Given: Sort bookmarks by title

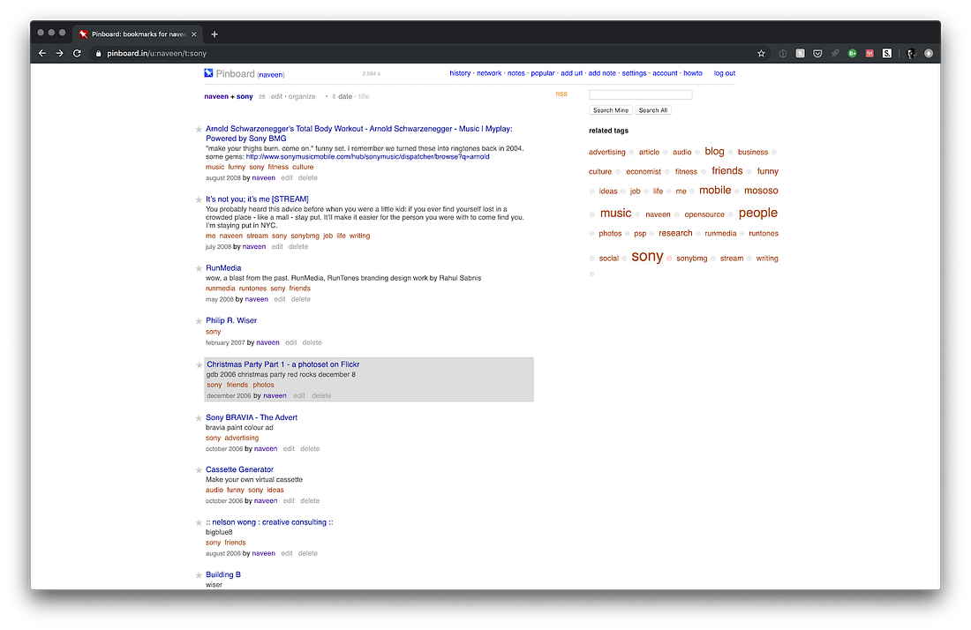Looking at the screenshot, I should 364,96.
